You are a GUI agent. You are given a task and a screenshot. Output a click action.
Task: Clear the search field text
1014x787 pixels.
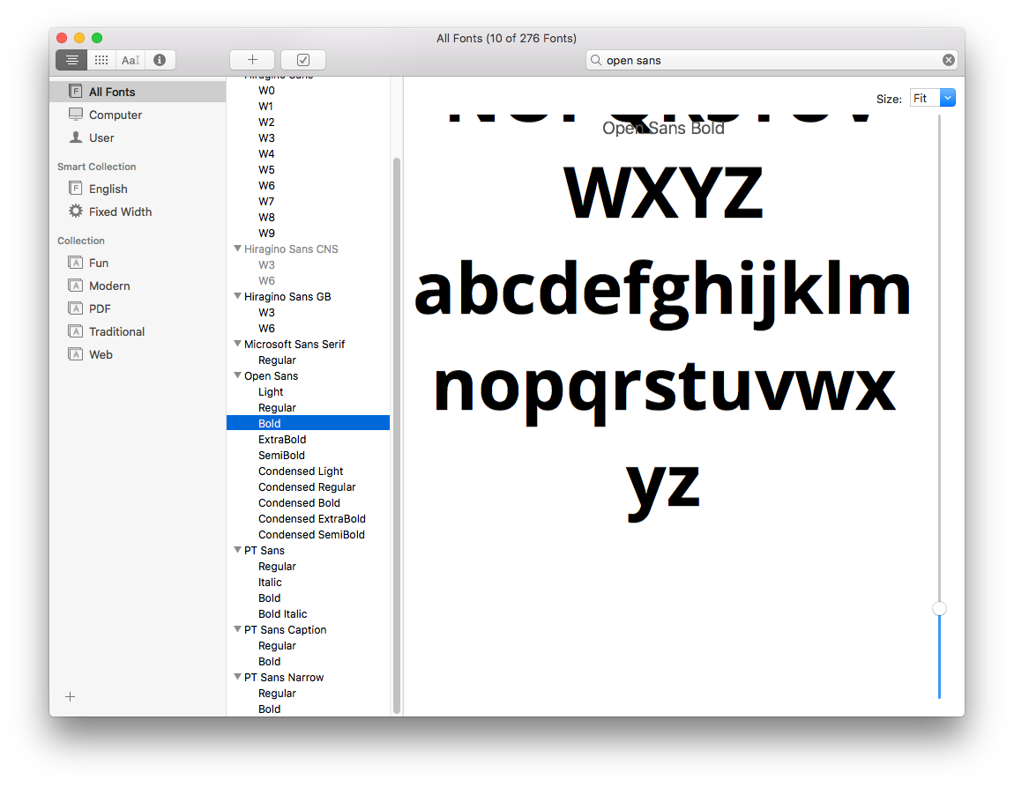(948, 60)
